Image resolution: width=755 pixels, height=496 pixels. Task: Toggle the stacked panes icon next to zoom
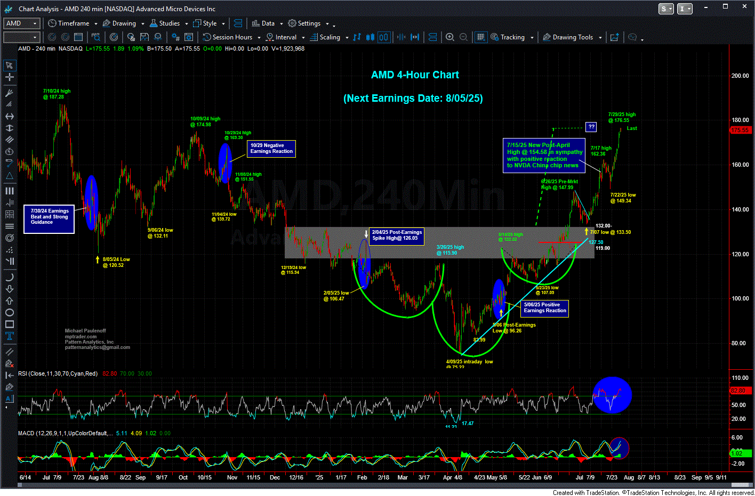click(x=432, y=37)
